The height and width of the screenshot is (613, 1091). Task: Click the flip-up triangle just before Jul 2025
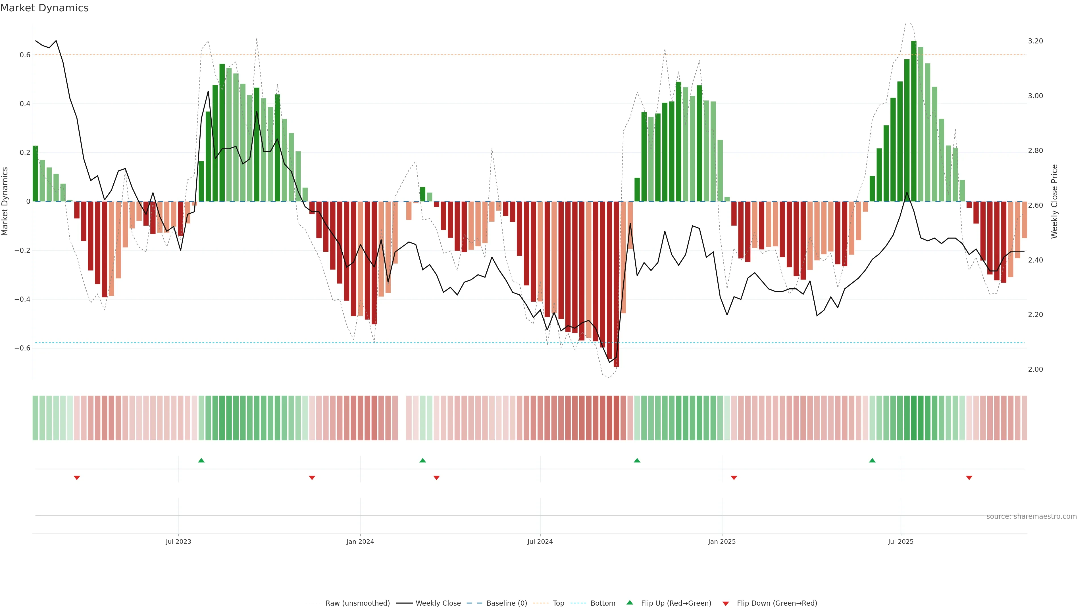click(x=872, y=460)
